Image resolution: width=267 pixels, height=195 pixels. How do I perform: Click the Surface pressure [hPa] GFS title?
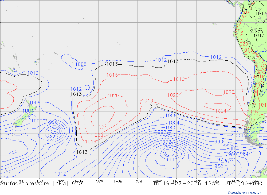[x=41, y=183]
